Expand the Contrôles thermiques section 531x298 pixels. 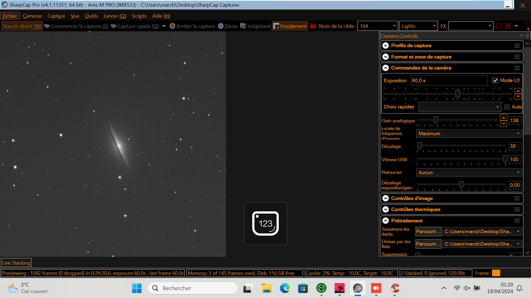coord(386,209)
